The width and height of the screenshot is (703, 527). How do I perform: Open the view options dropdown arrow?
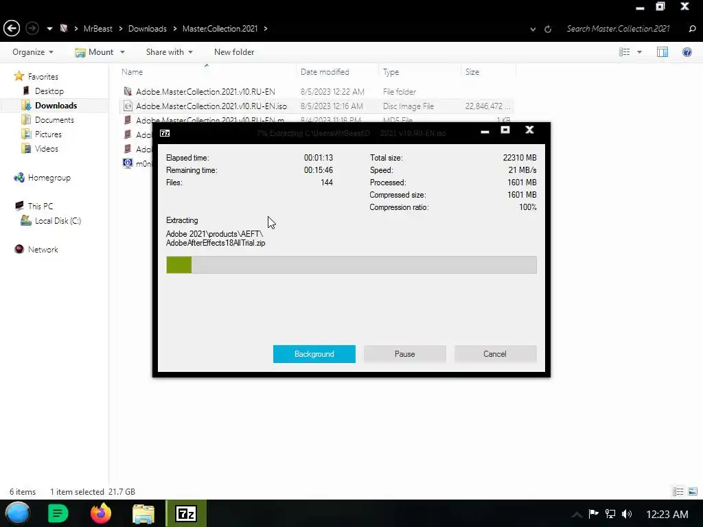pos(639,52)
